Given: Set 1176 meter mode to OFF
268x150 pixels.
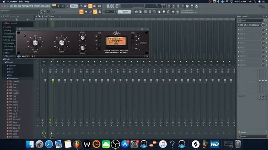Looking at the screenshot, I should pyautogui.click(x=133, y=49).
